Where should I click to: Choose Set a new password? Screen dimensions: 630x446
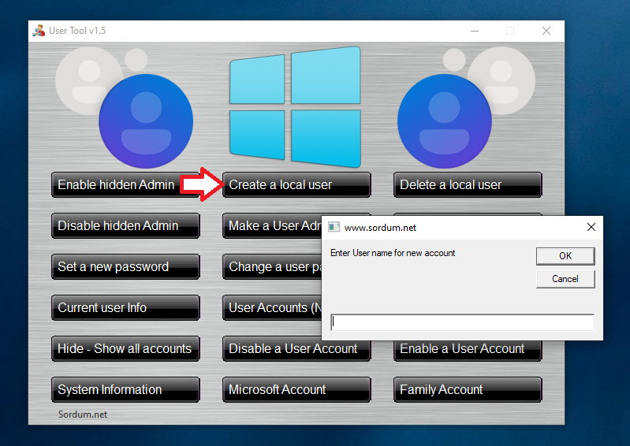coord(125,266)
